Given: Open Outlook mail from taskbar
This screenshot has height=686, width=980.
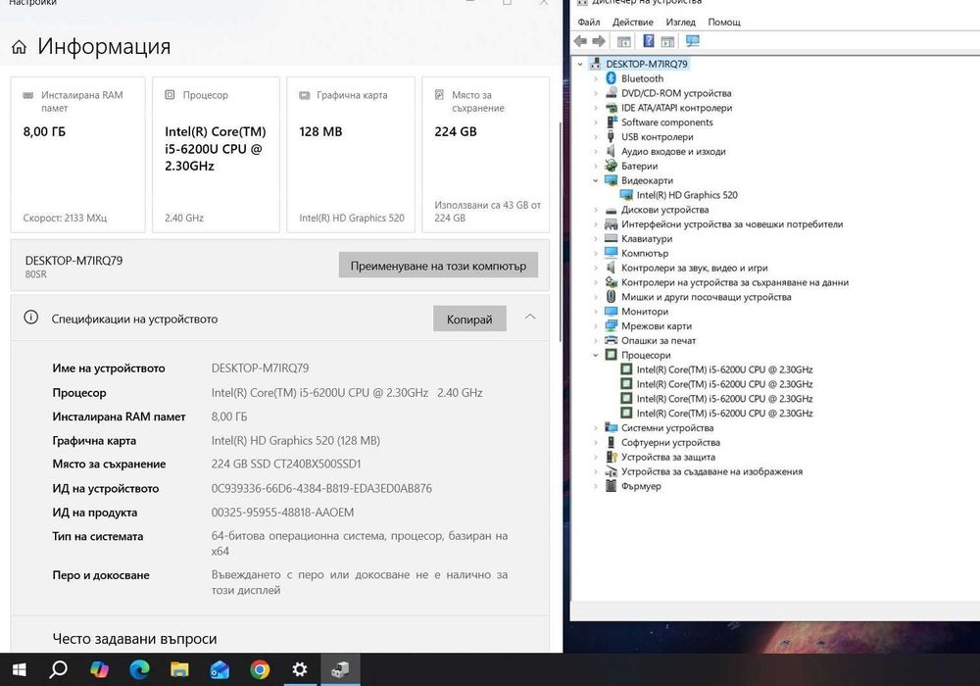Looking at the screenshot, I should 220,669.
